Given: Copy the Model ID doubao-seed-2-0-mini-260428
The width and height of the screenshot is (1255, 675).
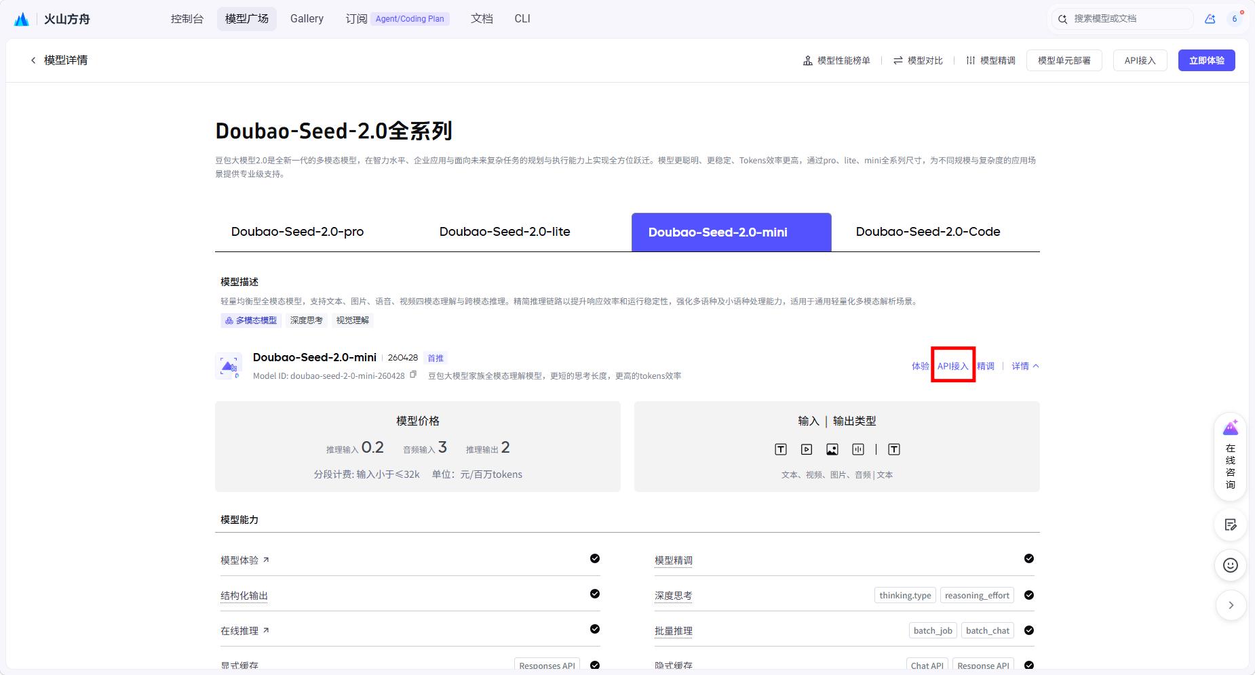Looking at the screenshot, I should point(413,375).
